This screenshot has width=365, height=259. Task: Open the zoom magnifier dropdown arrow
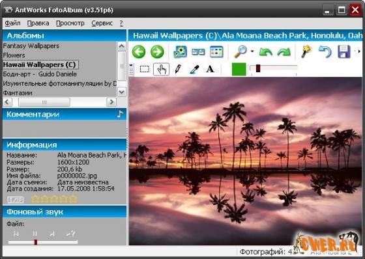tap(252, 51)
